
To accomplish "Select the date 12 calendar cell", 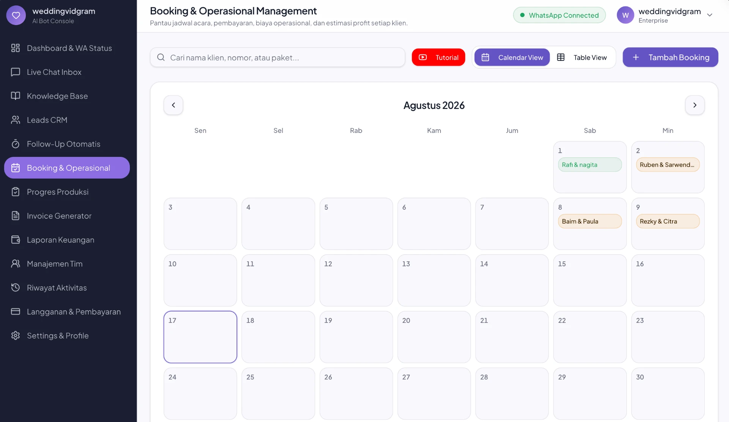I will coord(356,280).
